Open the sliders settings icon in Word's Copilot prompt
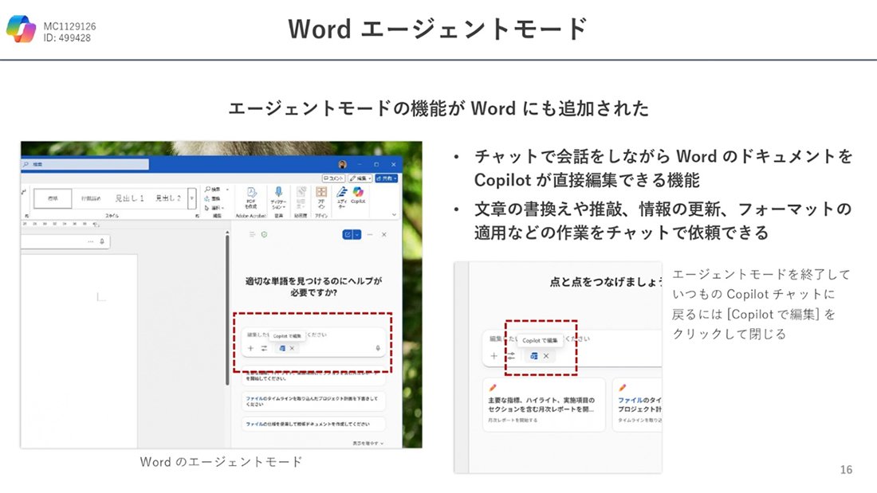 (264, 348)
